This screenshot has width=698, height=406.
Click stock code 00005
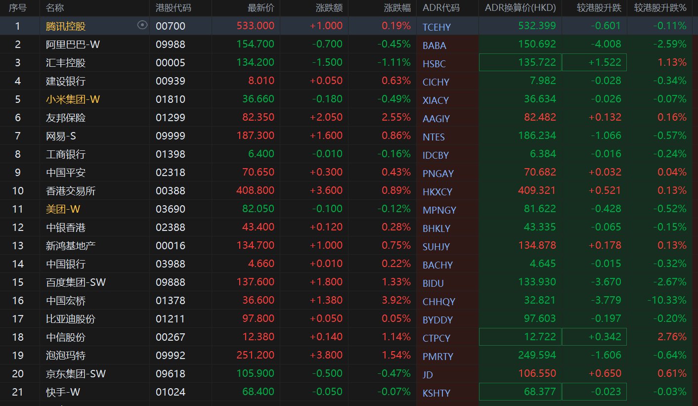pos(170,63)
